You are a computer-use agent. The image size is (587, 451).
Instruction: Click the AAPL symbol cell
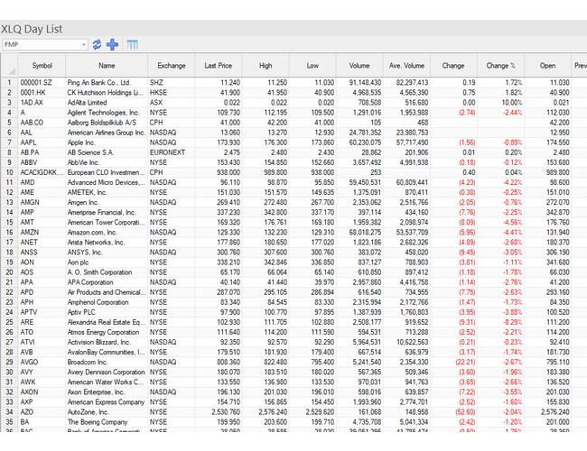click(42, 143)
